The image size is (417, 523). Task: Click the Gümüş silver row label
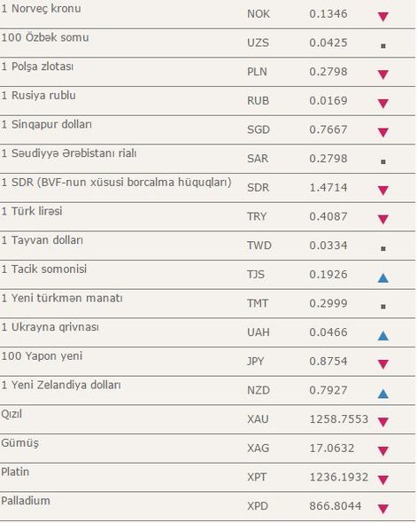pos(20,443)
